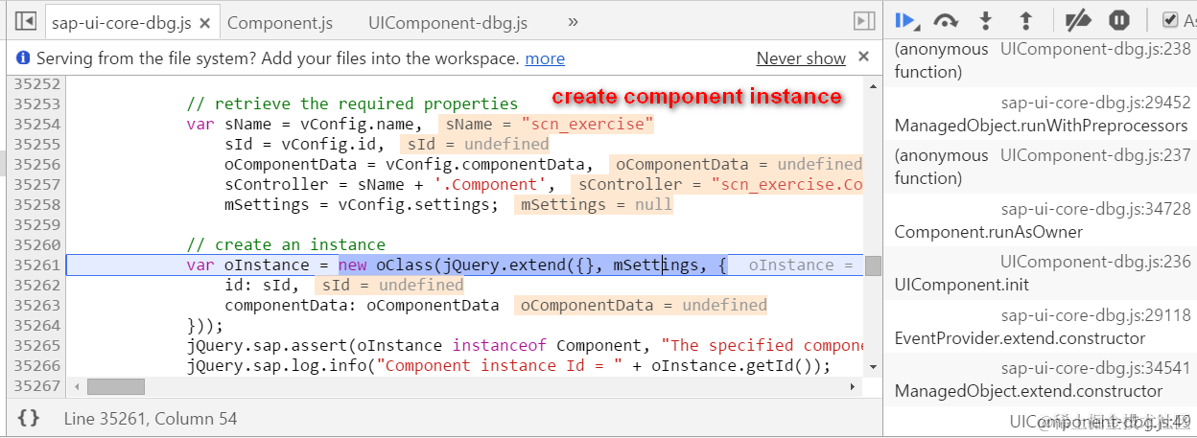This screenshot has width=1197, height=438.
Task: Pretty print the source with {} icon
Action: coord(29,418)
